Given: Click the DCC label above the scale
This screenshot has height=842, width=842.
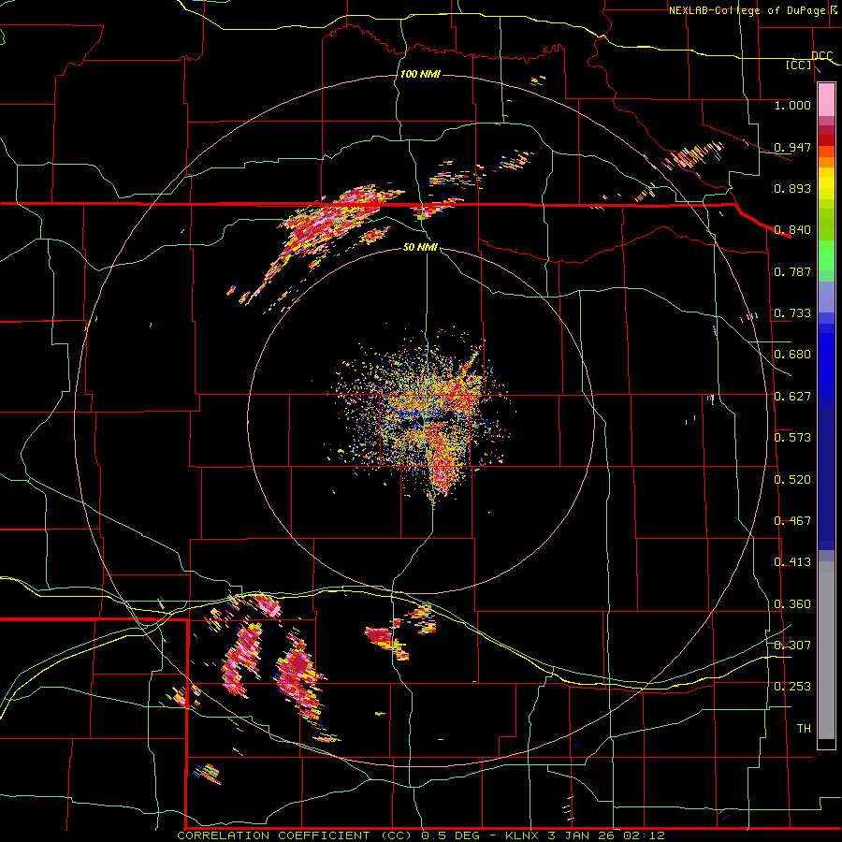Looking at the screenshot, I should click(x=822, y=56).
